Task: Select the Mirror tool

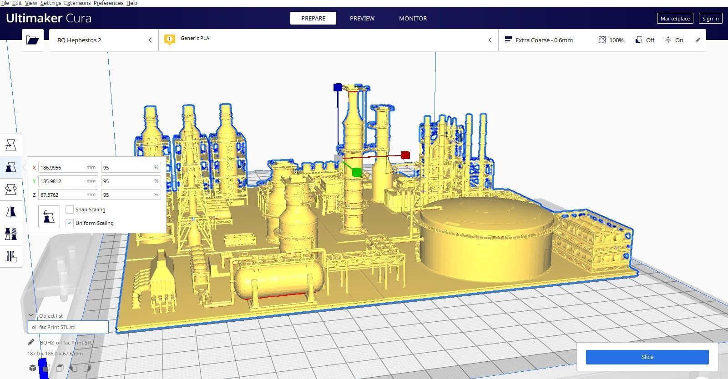Action: pos(11,212)
